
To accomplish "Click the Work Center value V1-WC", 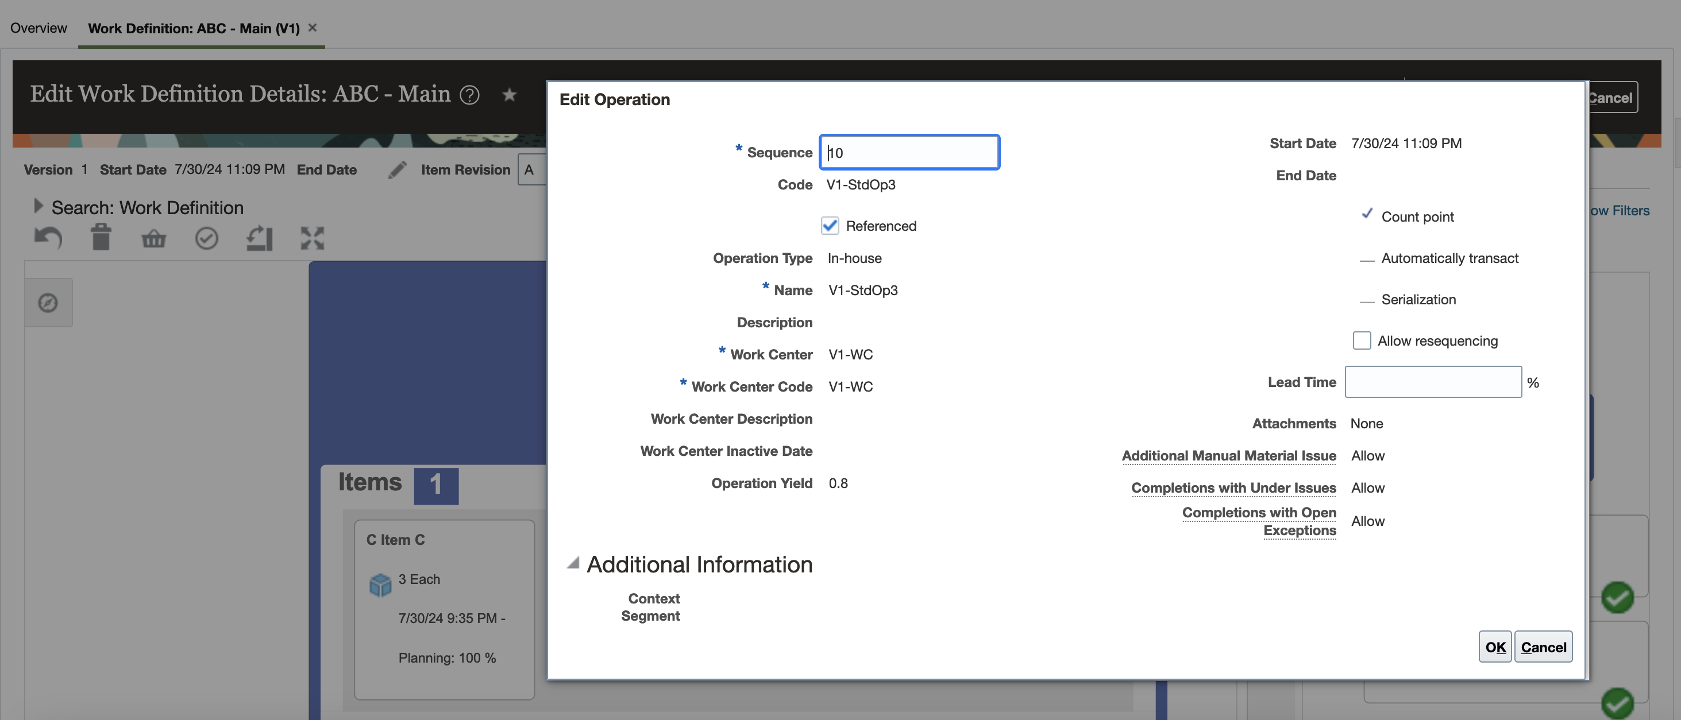I will (x=850, y=354).
